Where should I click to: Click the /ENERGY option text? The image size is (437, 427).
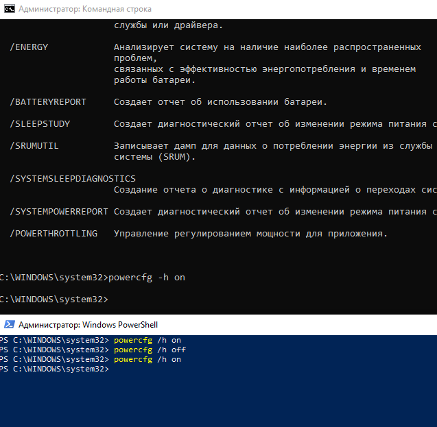[x=29, y=47]
